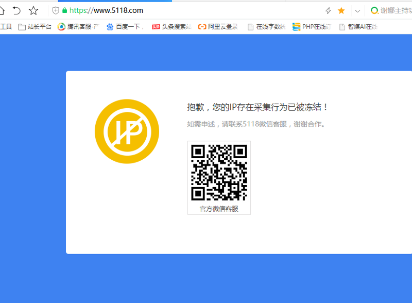Click the URL https://www.5118.com address field
The image size is (412, 303).
(106, 10)
